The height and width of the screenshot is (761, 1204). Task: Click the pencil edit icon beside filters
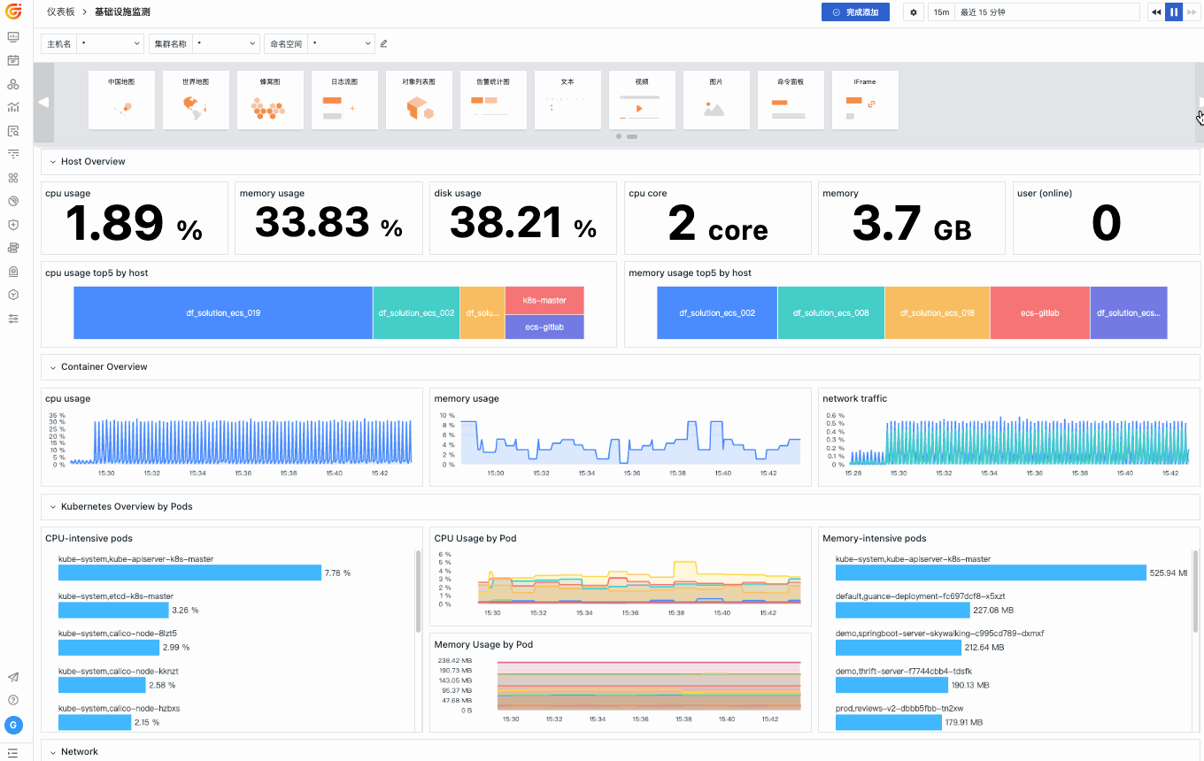coord(383,43)
